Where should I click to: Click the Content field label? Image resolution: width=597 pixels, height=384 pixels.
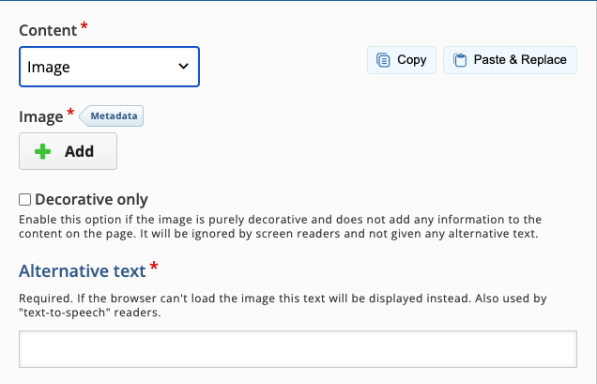tap(48, 29)
